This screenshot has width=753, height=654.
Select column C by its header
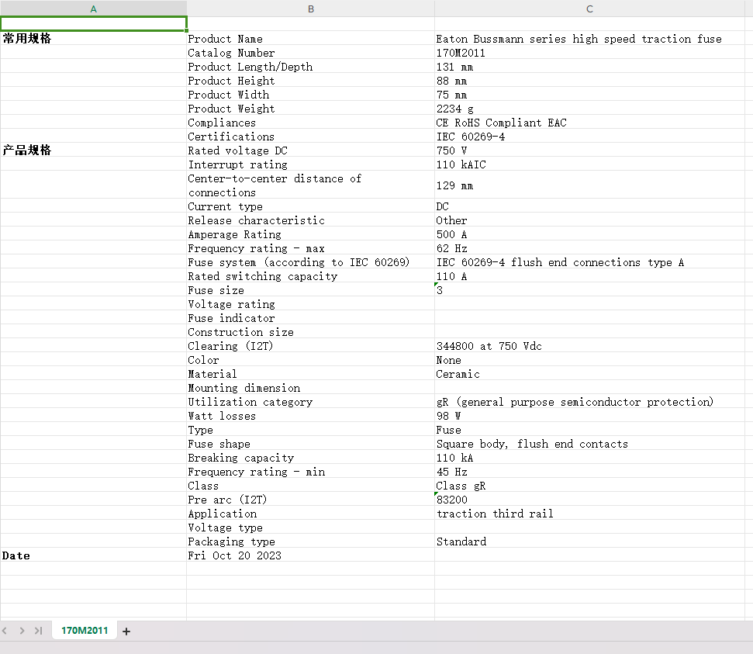pos(589,9)
